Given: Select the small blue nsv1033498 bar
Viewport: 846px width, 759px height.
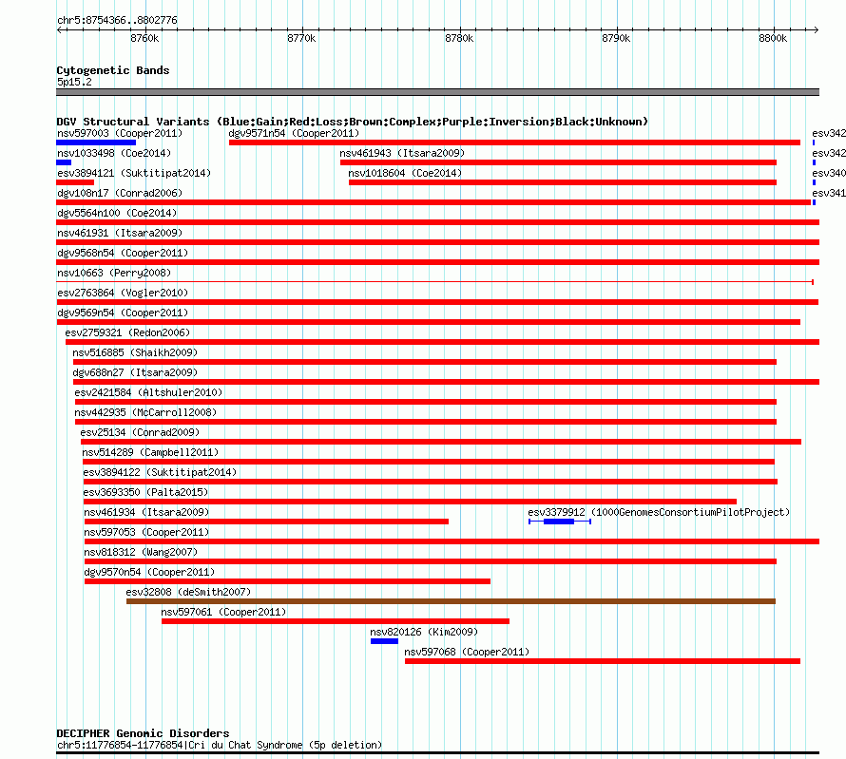Looking at the screenshot, I should (x=64, y=162).
